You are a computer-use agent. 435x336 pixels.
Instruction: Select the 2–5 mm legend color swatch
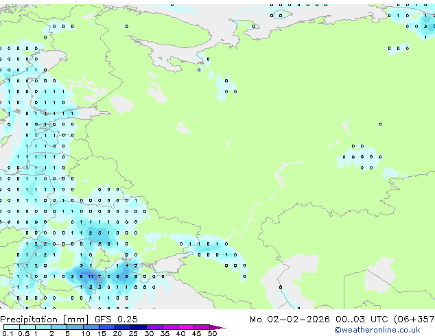click(59, 327)
